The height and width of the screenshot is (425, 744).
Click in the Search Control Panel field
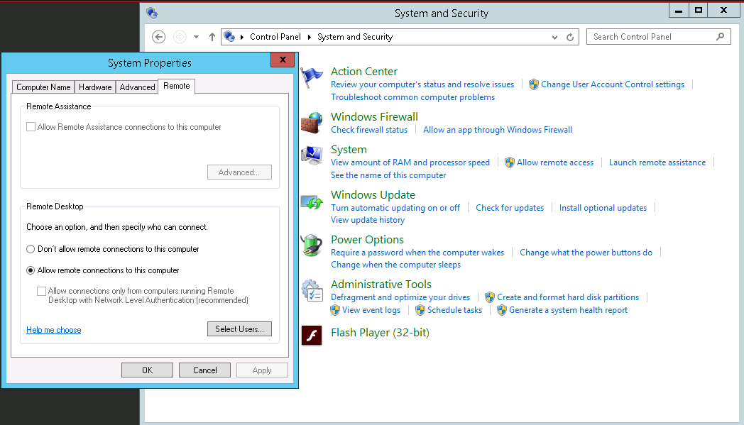click(659, 36)
